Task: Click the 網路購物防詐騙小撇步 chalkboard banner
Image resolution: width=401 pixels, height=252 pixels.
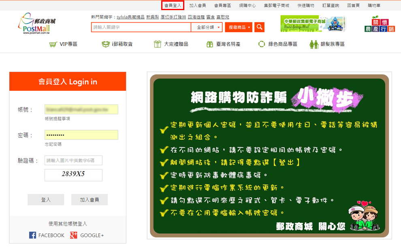Action: 269,156
